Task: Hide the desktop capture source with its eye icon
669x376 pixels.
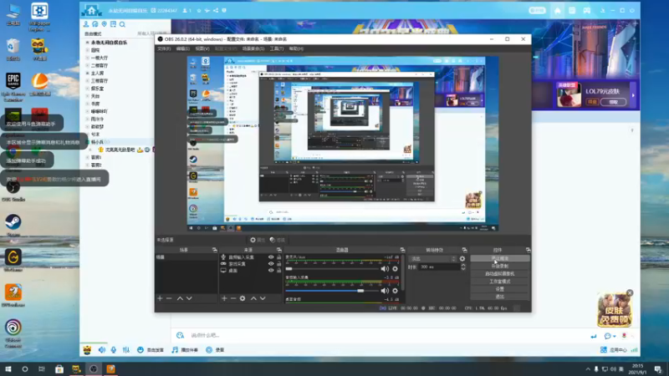Action: pyautogui.click(x=271, y=270)
